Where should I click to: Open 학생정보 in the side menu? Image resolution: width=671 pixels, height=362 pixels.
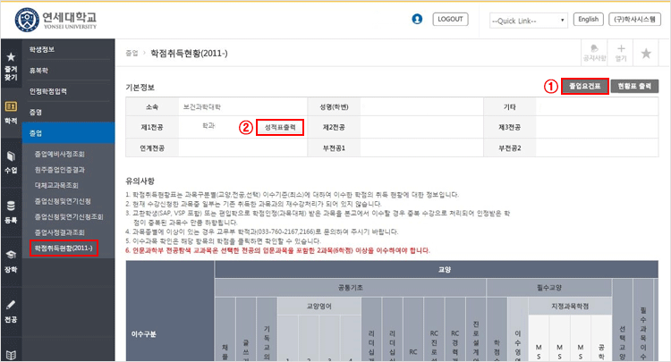69,50
